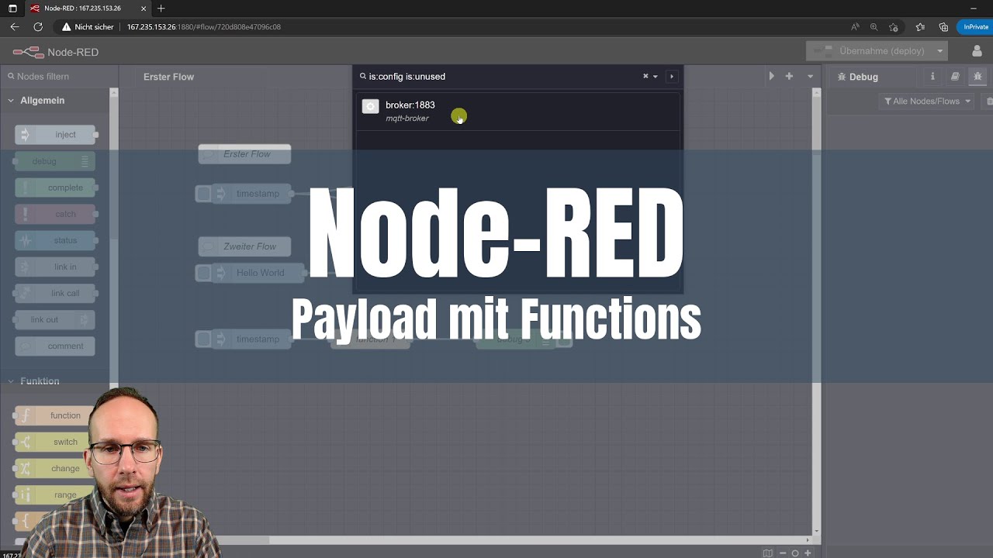Click the canvas vertical scrollbar
This screenshot has height=558, width=993.
(x=816, y=310)
